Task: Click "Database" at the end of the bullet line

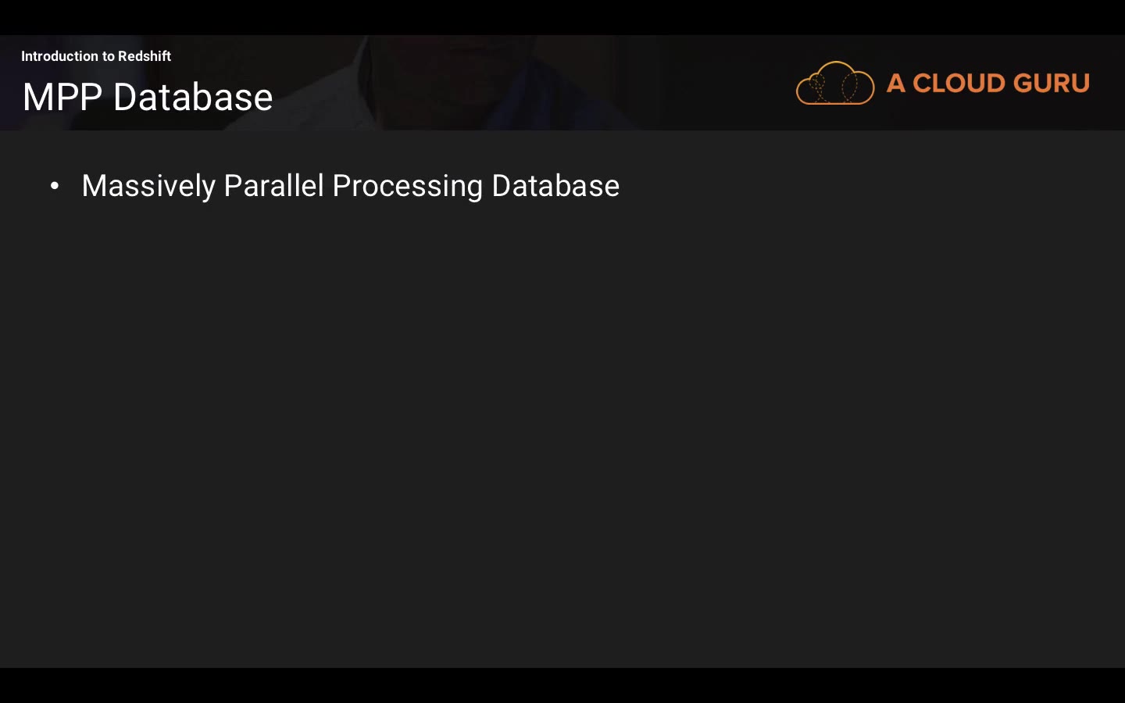Action: [x=555, y=186]
